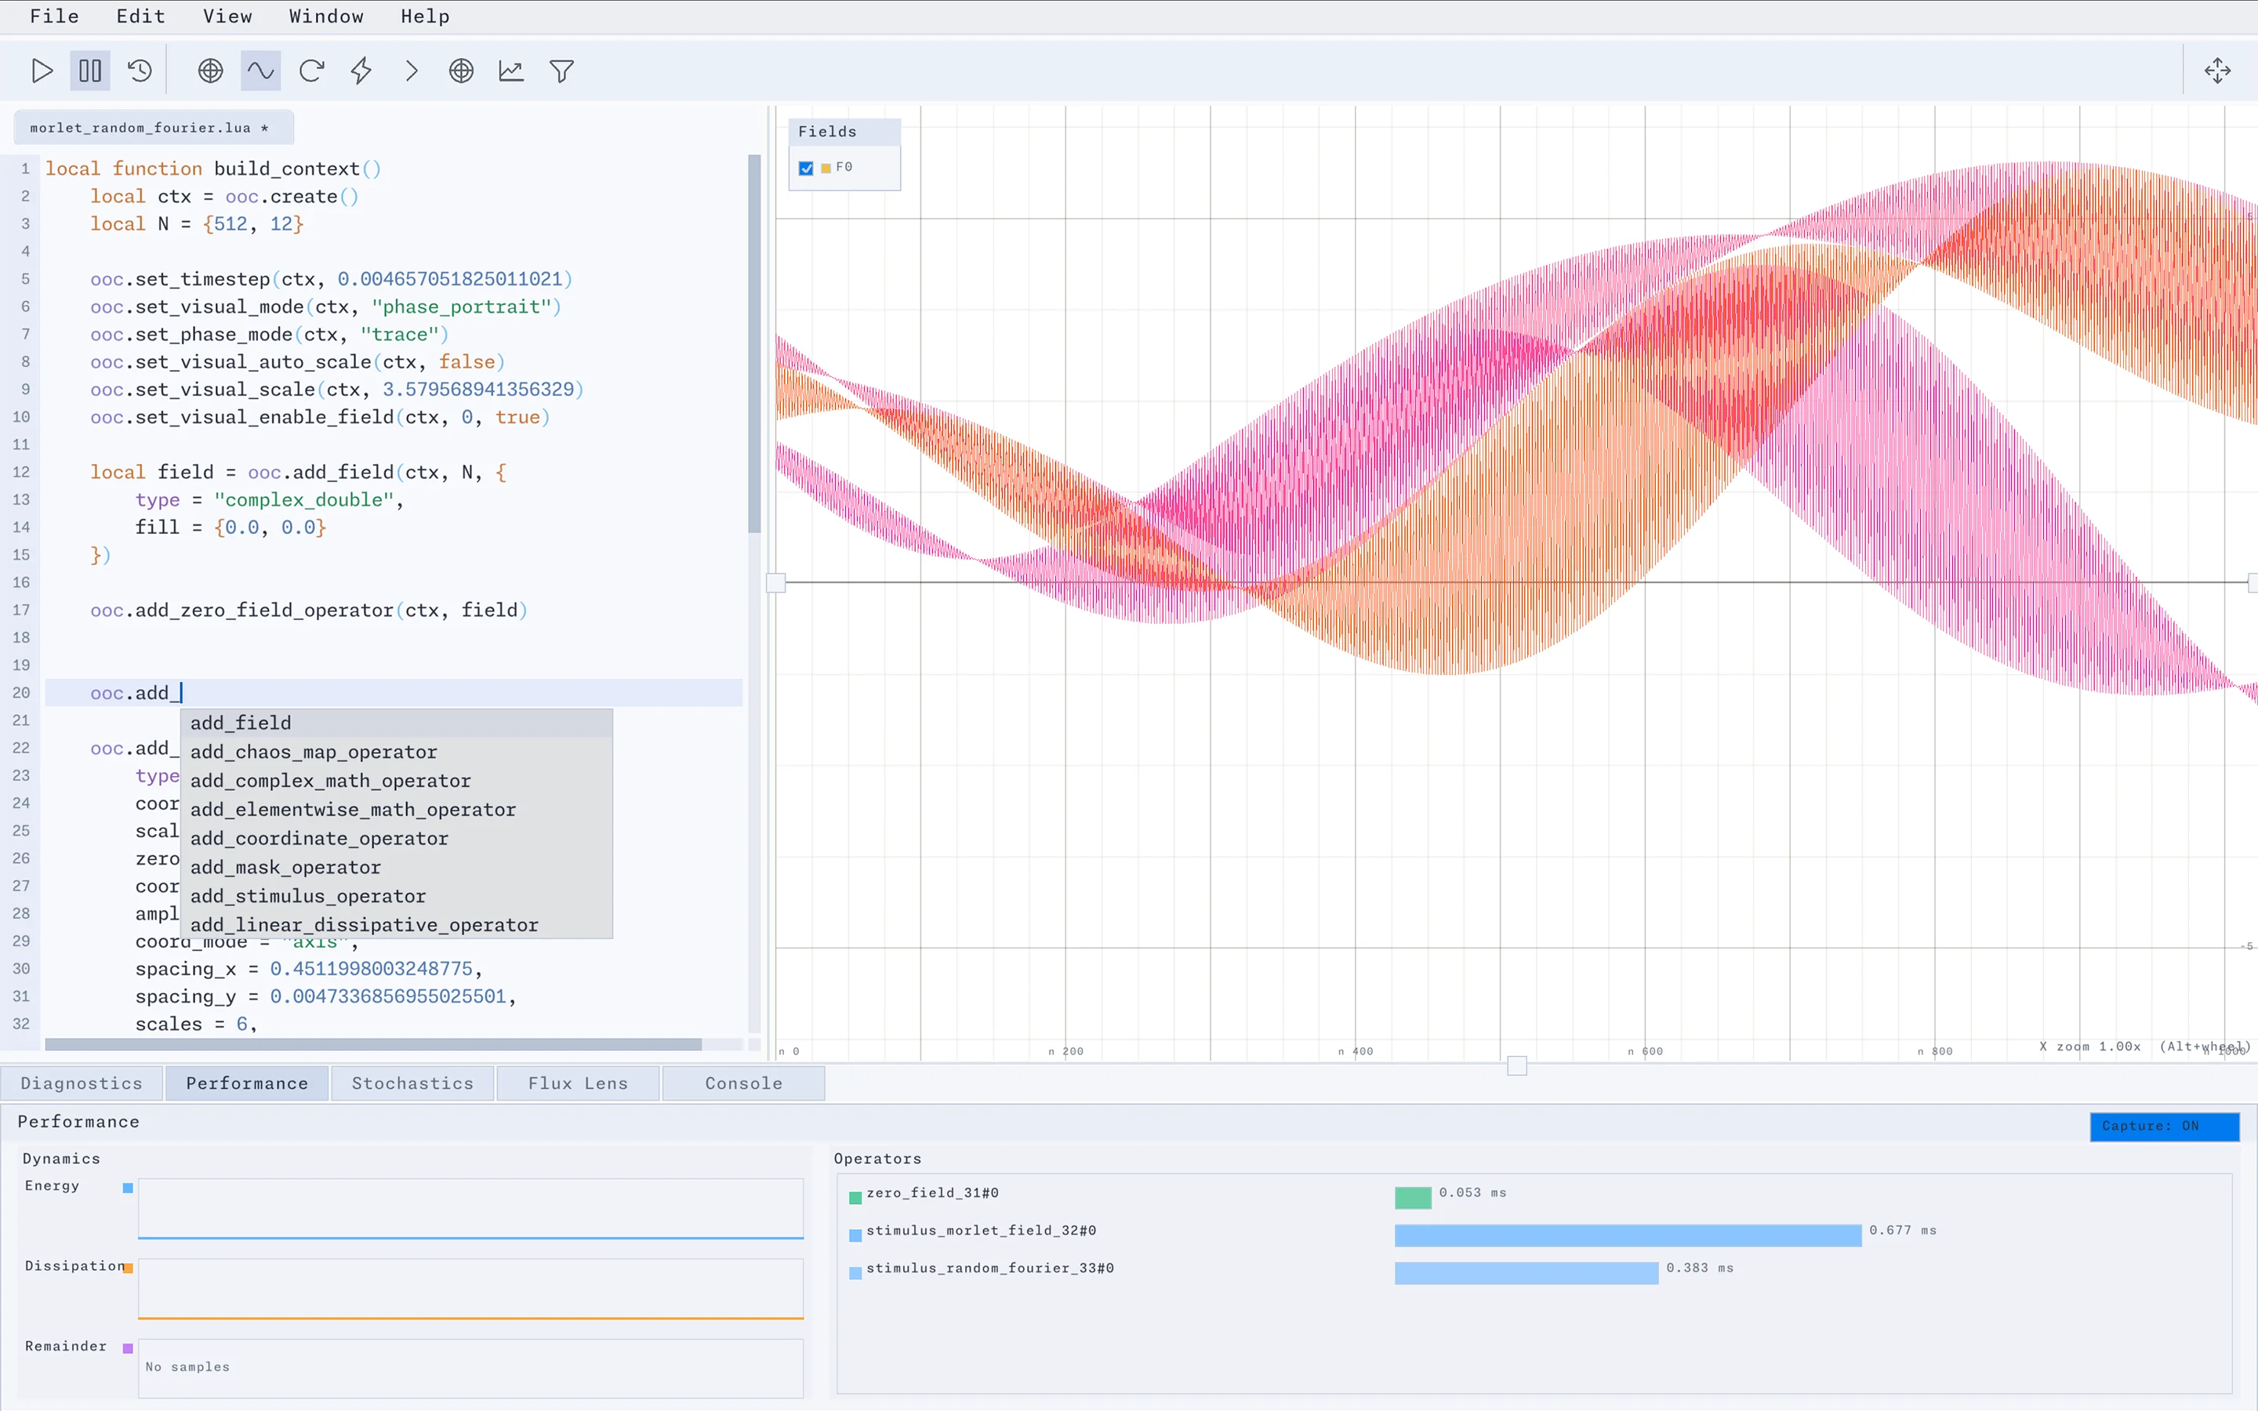
Task: Choose add_coordinate_operator suggestion
Action: pyautogui.click(x=397, y=839)
